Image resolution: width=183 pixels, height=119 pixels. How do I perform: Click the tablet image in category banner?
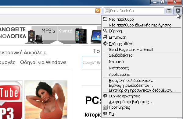tap(96, 37)
